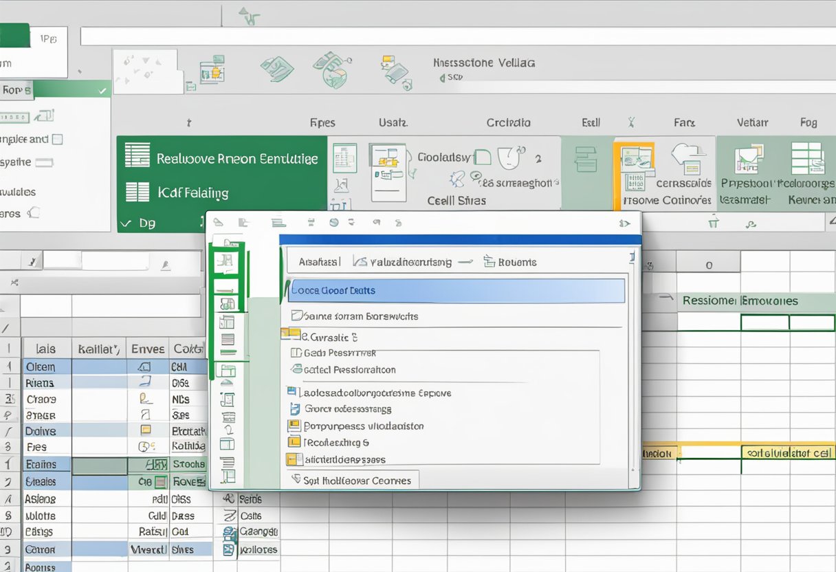This screenshot has width=836, height=572.
Task: Click the globe icon on the dialog toolbar
Action: (334, 222)
